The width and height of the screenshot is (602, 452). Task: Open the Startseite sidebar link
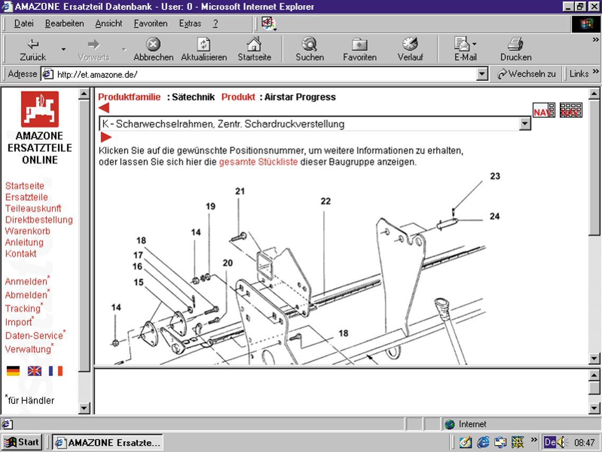click(x=25, y=186)
